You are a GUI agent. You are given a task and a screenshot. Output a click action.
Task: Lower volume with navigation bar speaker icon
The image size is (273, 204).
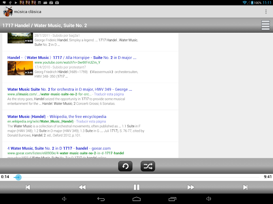64,199
